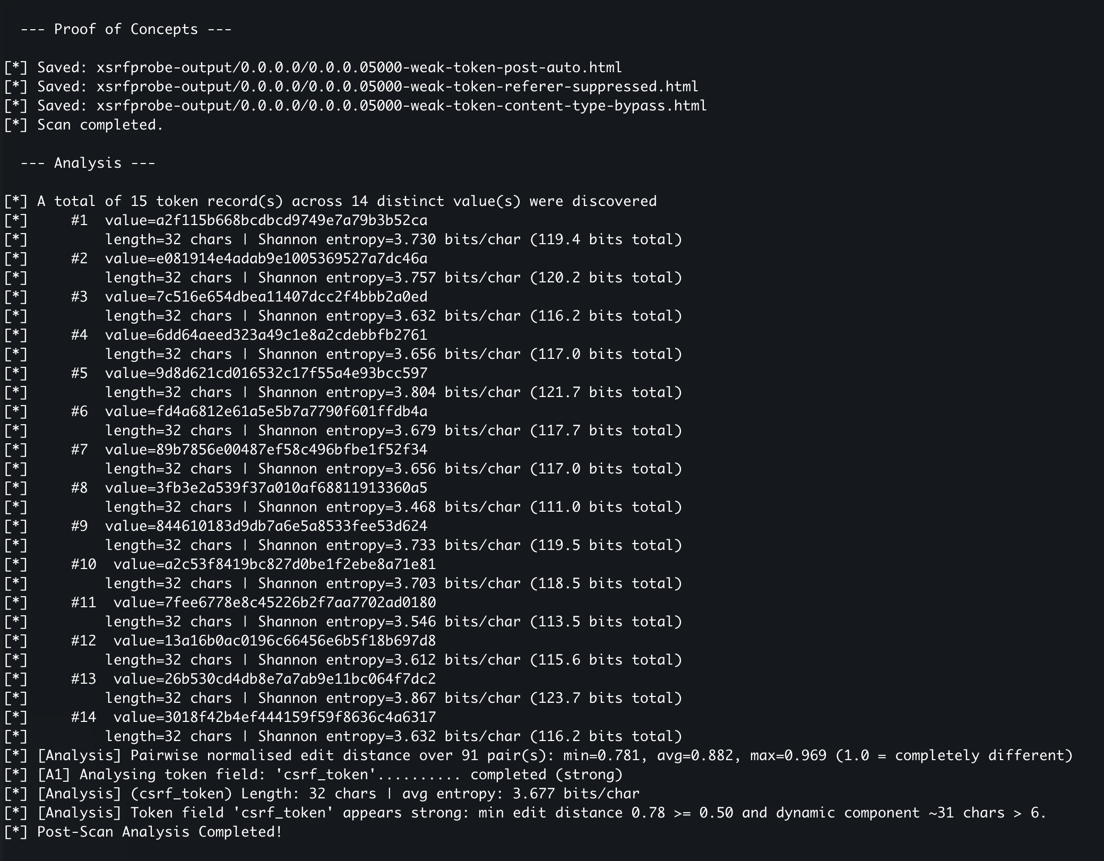Click the weak-token-referer-suppressed.html saved path
1104x861 pixels.
coord(398,87)
